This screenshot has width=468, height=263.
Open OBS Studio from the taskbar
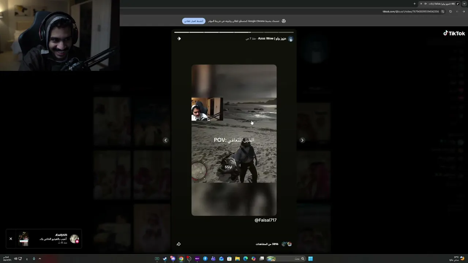[189, 259]
